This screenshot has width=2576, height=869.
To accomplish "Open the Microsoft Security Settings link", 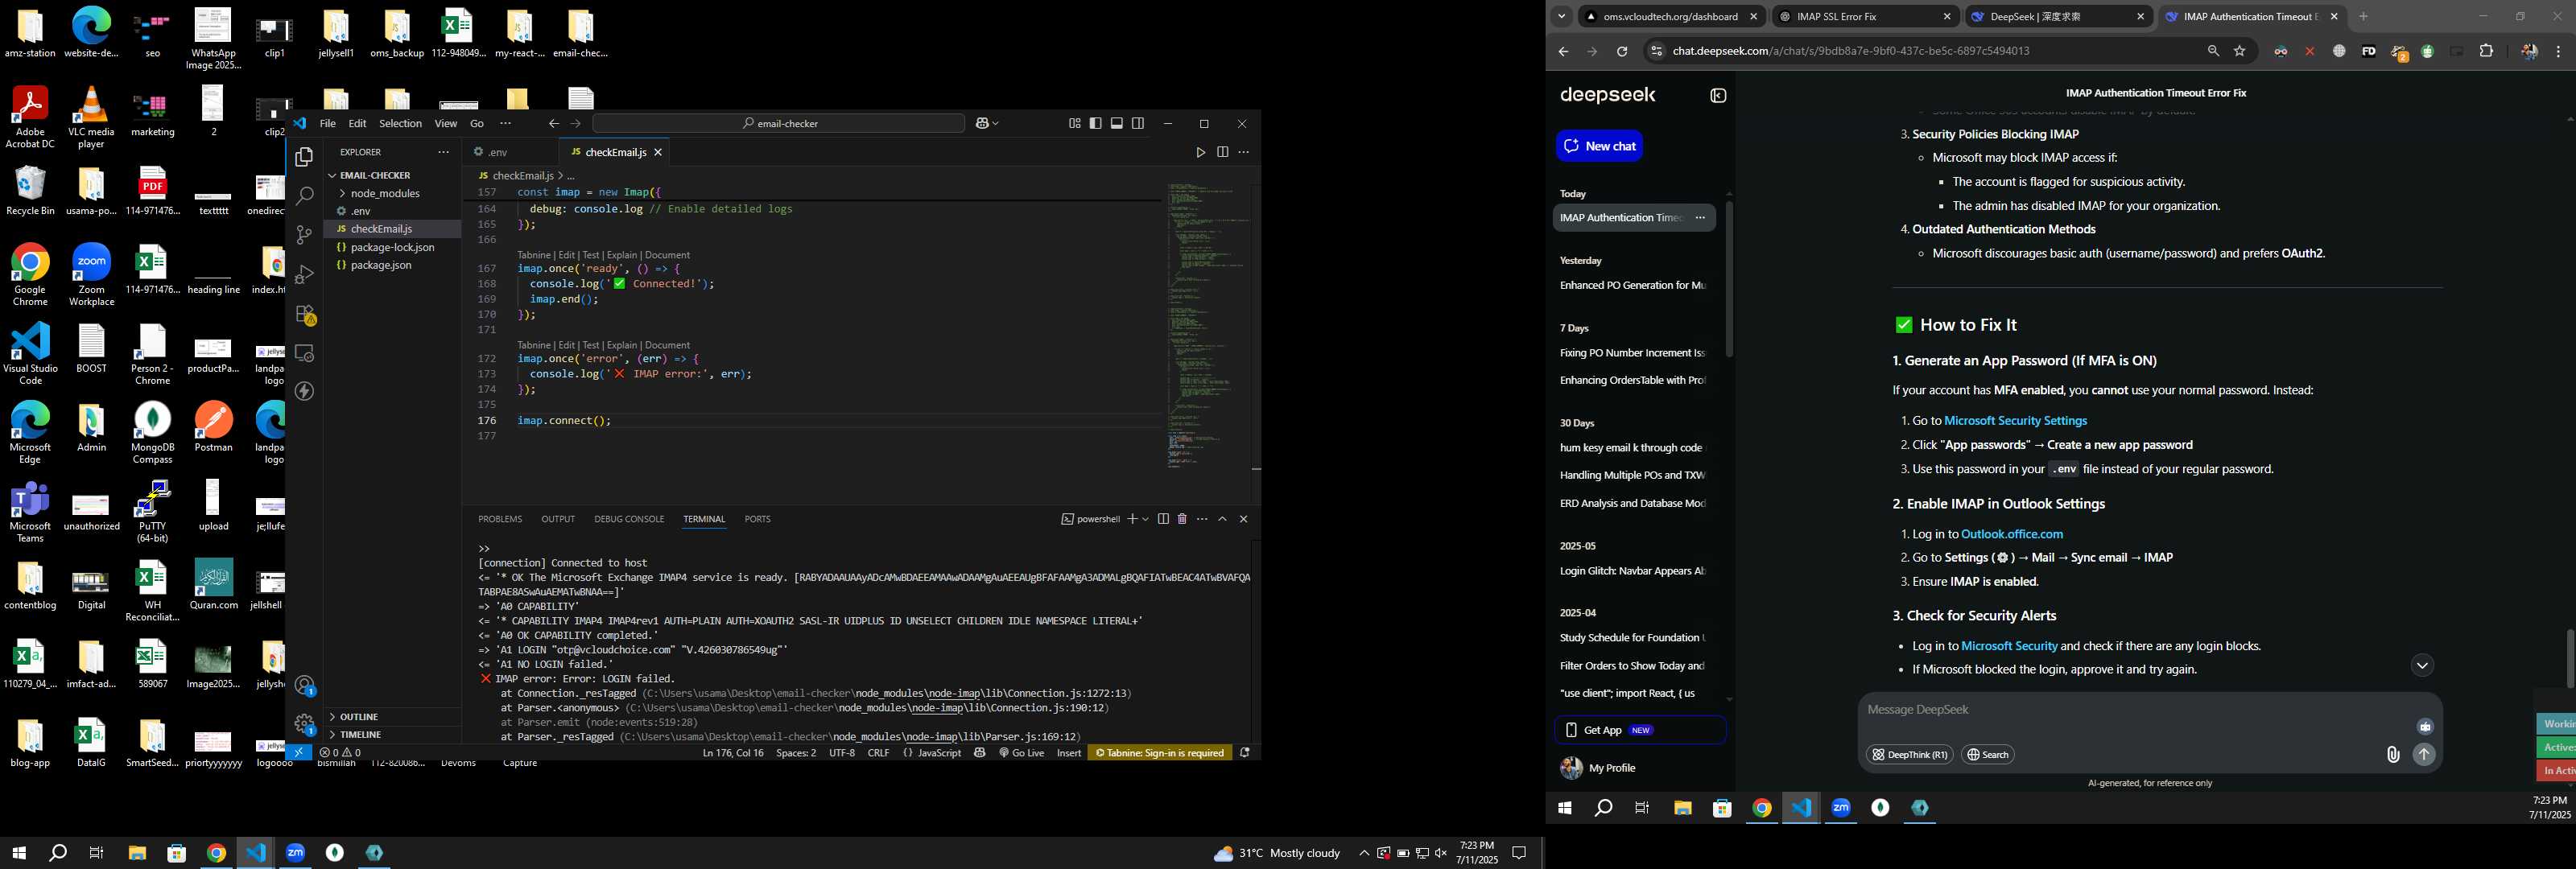I will tap(2015, 421).
